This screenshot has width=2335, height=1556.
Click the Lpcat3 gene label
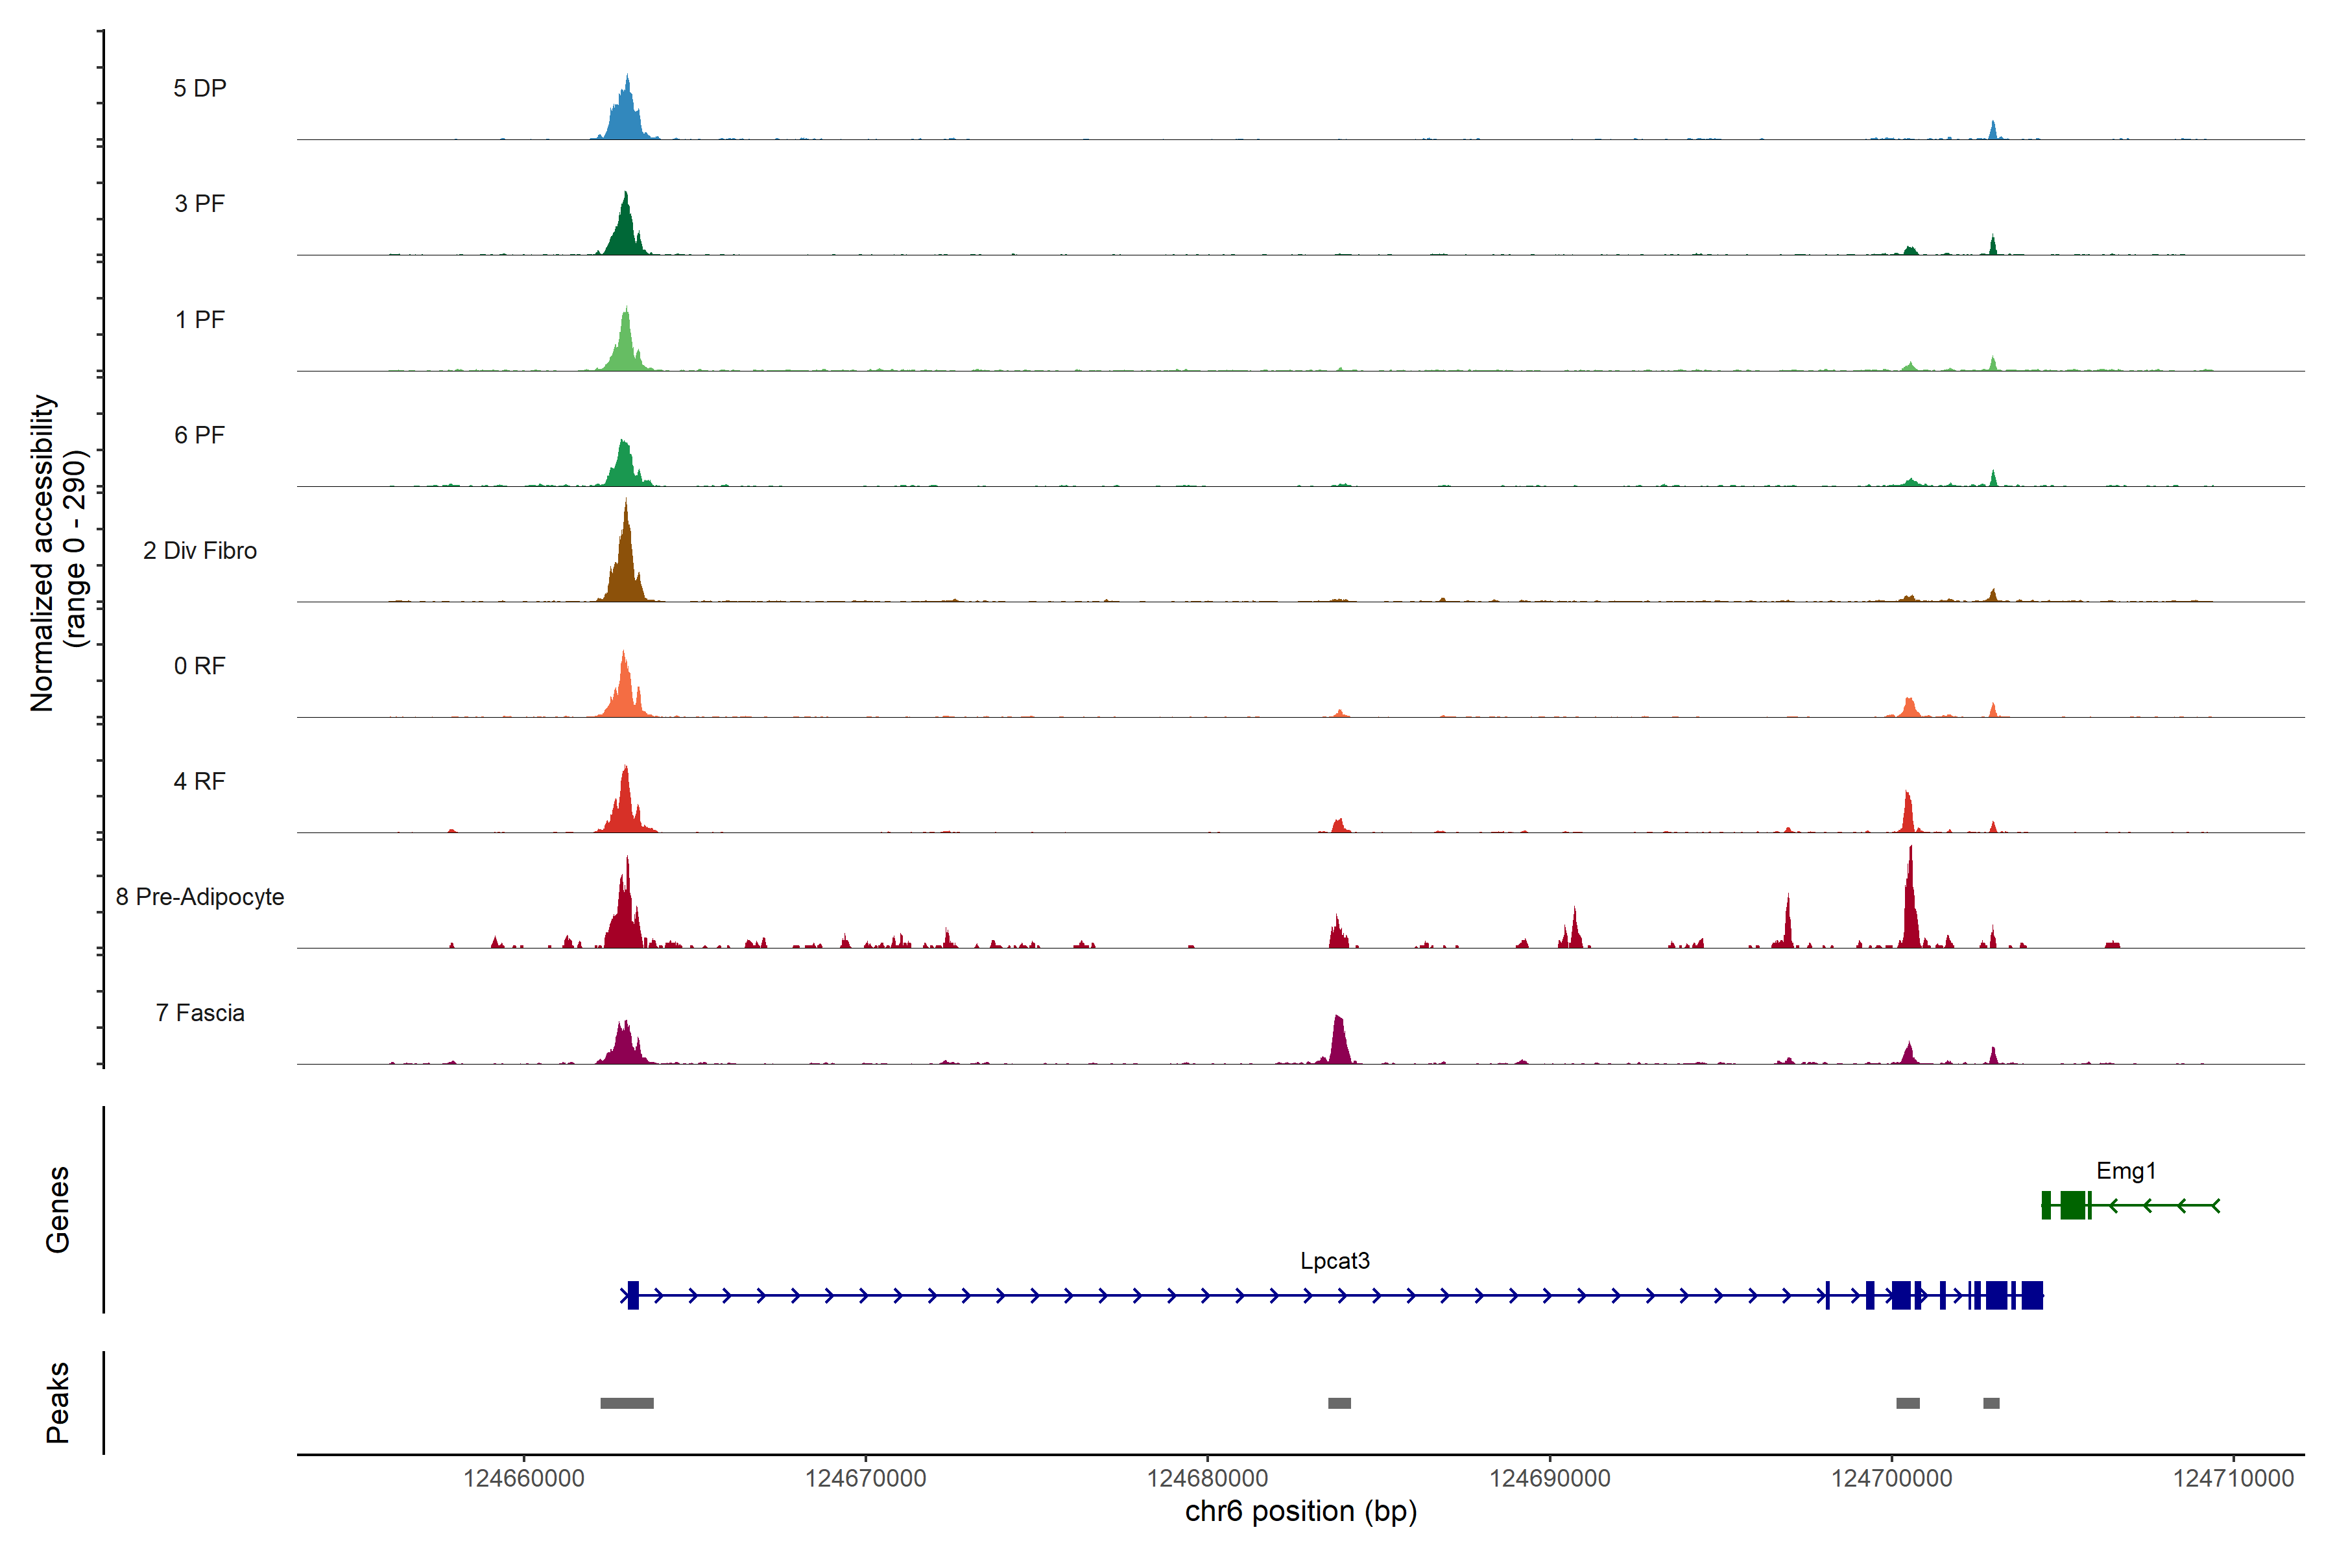point(1334,1261)
